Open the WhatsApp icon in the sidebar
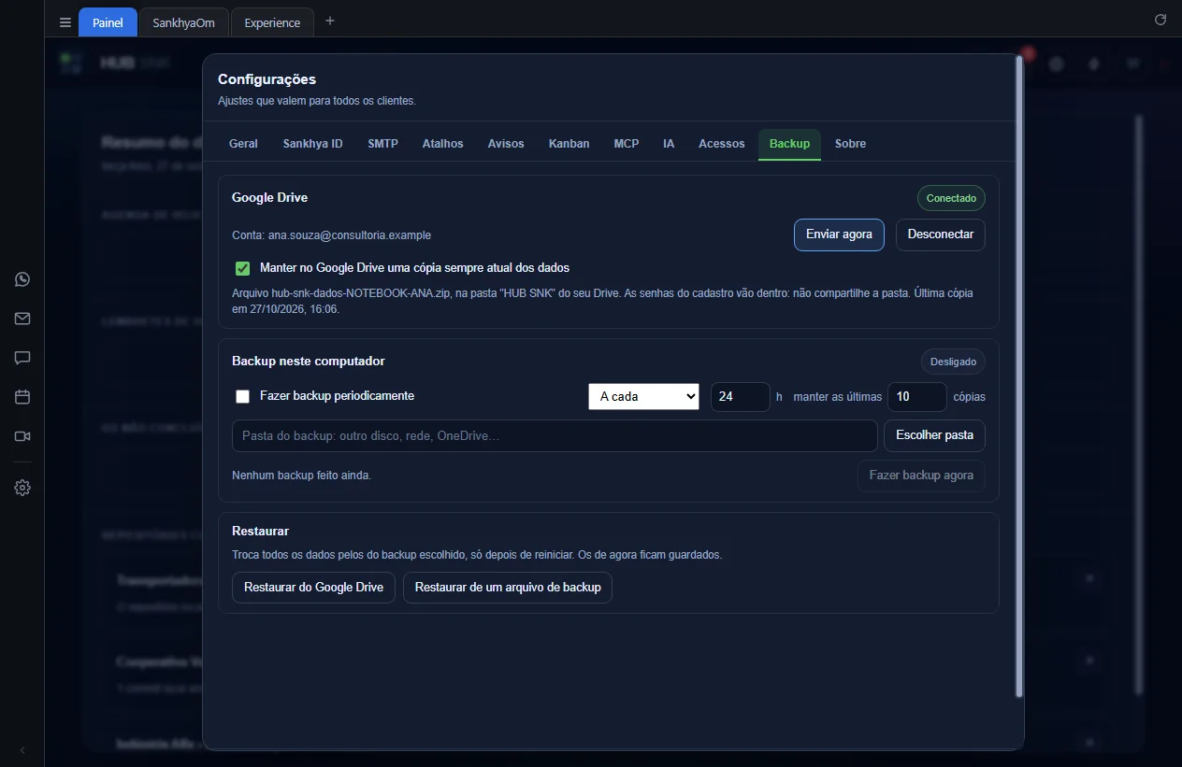 (22, 279)
